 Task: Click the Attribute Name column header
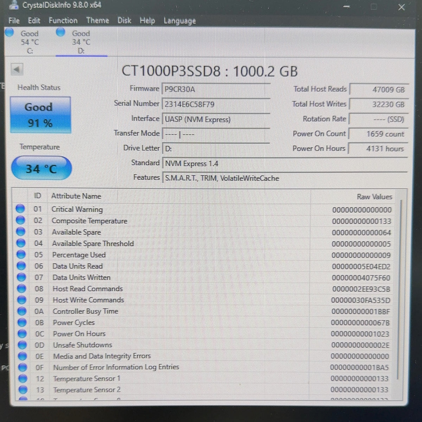(76, 196)
